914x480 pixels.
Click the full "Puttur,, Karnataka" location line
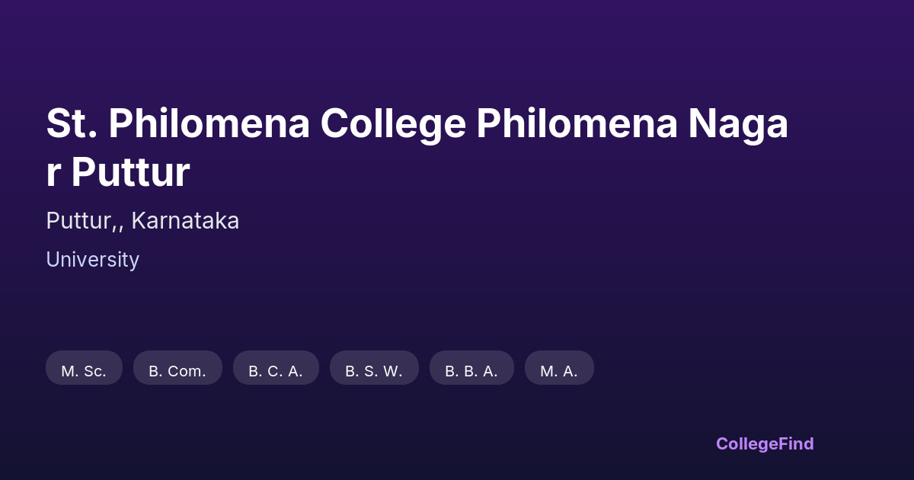click(x=142, y=221)
